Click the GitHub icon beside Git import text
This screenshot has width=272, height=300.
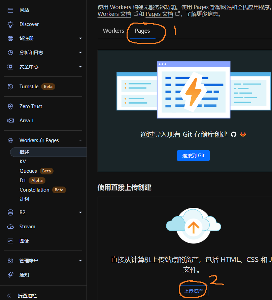point(234,134)
